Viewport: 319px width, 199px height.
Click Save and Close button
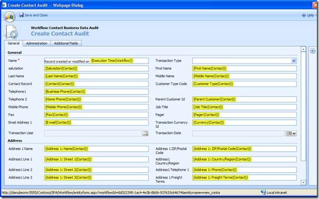pyautogui.click(x=33, y=15)
